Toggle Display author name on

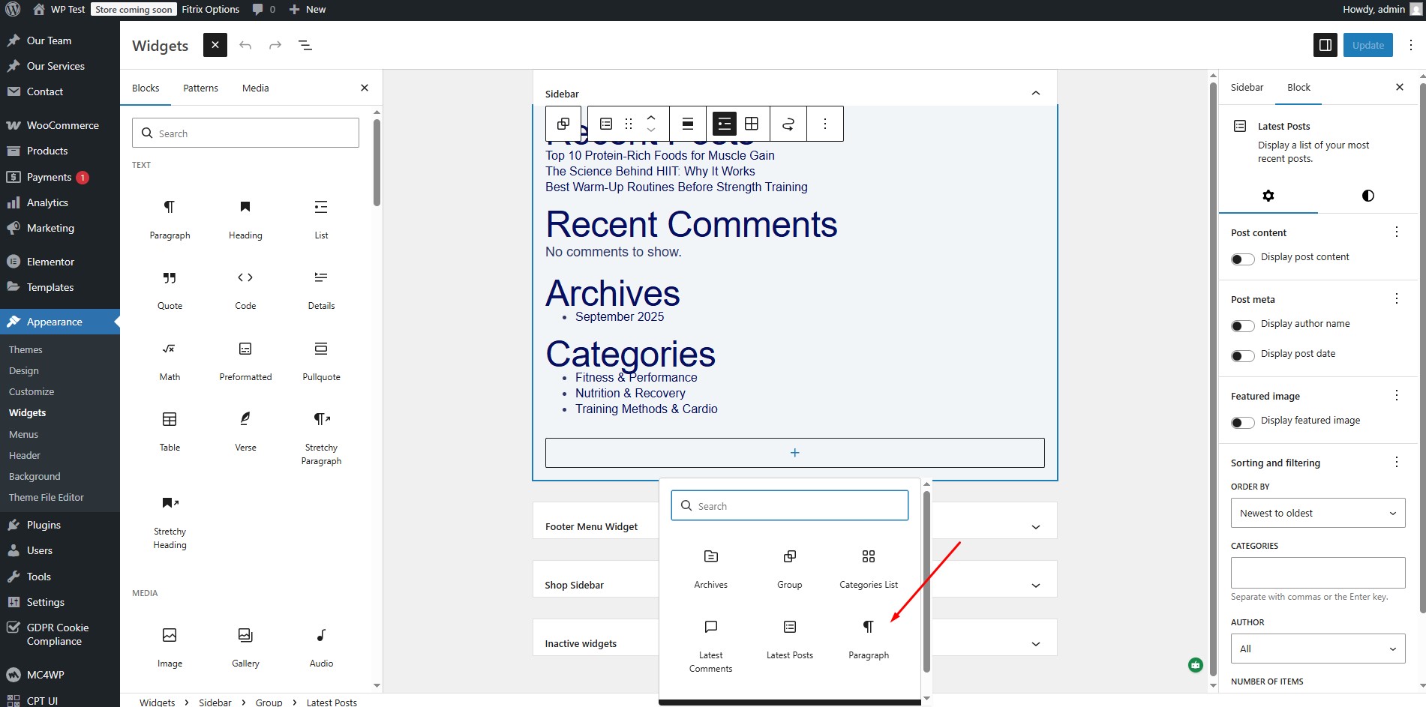(1242, 325)
